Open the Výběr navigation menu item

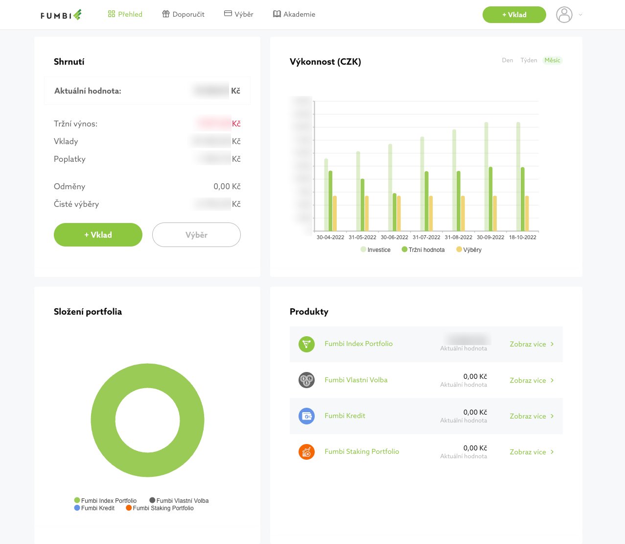(x=239, y=14)
